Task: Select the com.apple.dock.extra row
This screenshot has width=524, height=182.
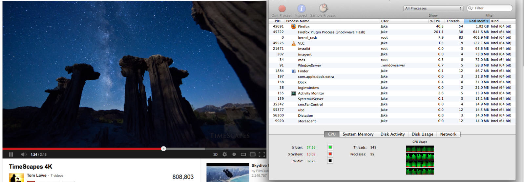Action: [x=392, y=77]
